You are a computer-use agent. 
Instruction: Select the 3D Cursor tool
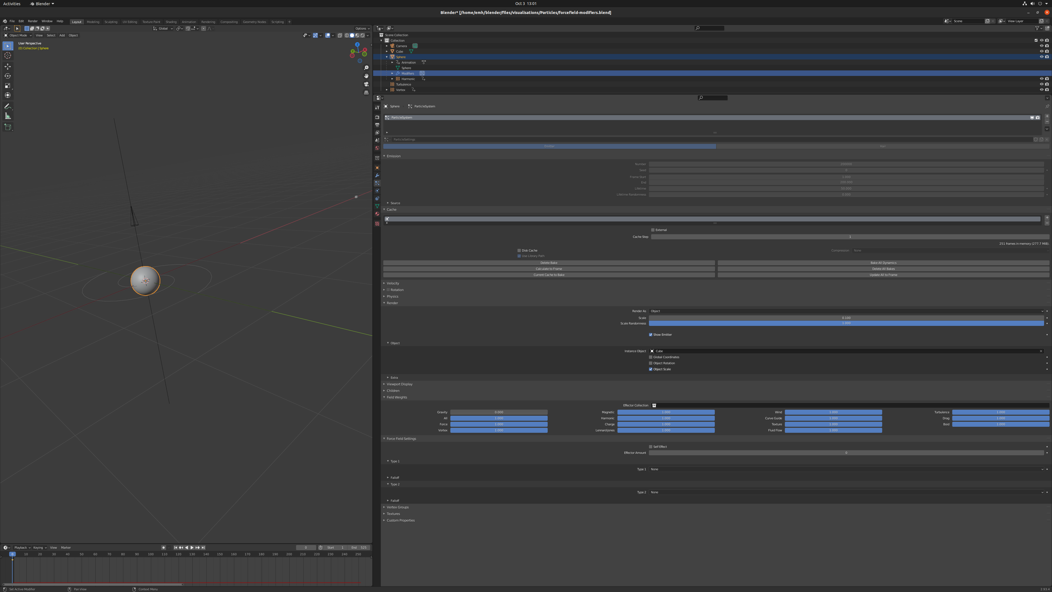pyautogui.click(x=8, y=55)
